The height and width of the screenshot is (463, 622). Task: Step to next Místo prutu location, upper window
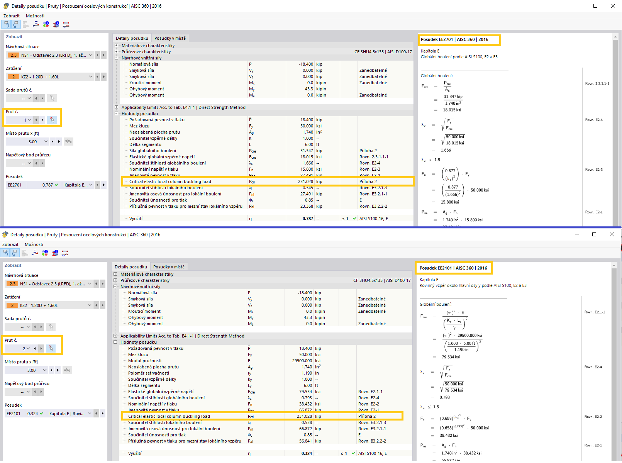[59, 142]
